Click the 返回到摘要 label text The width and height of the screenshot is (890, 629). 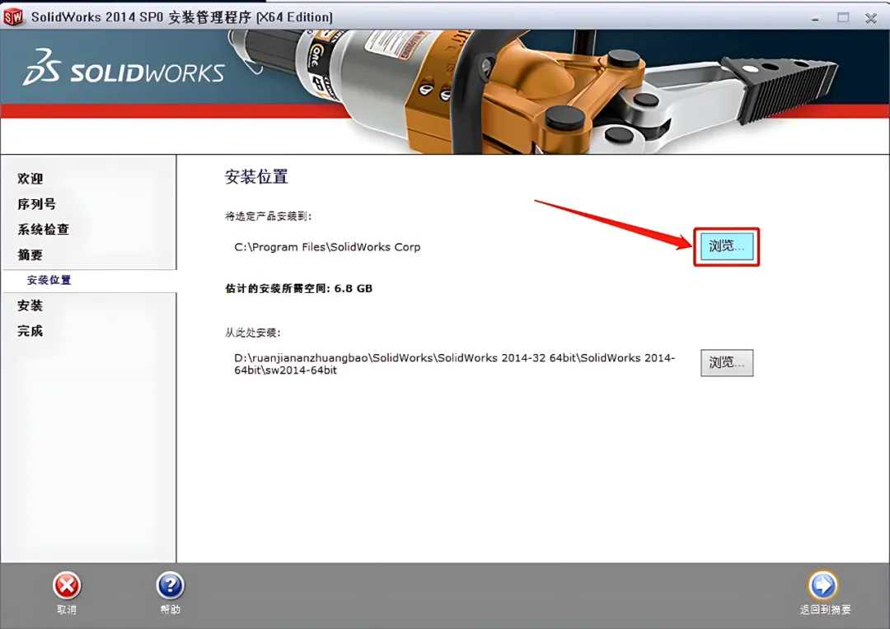pos(825,610)
